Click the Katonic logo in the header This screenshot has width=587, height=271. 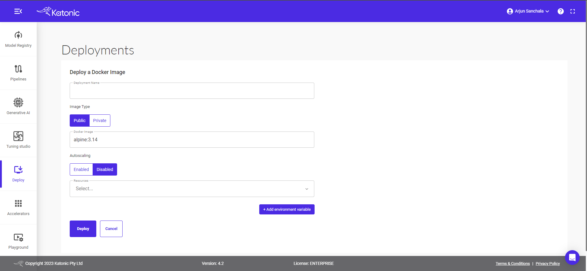(58, 12)
